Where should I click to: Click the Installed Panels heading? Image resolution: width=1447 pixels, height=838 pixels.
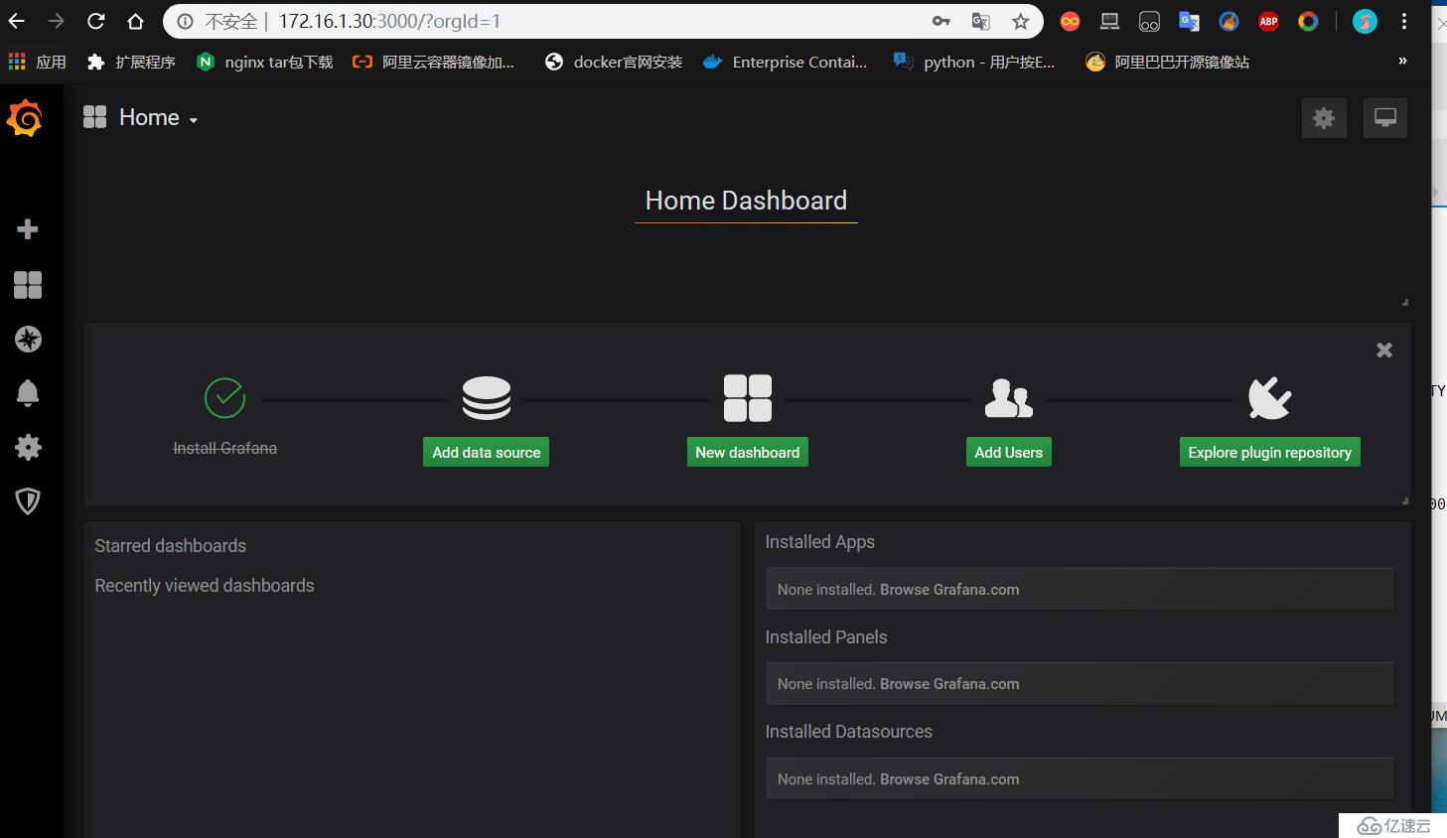click(826, 637)
